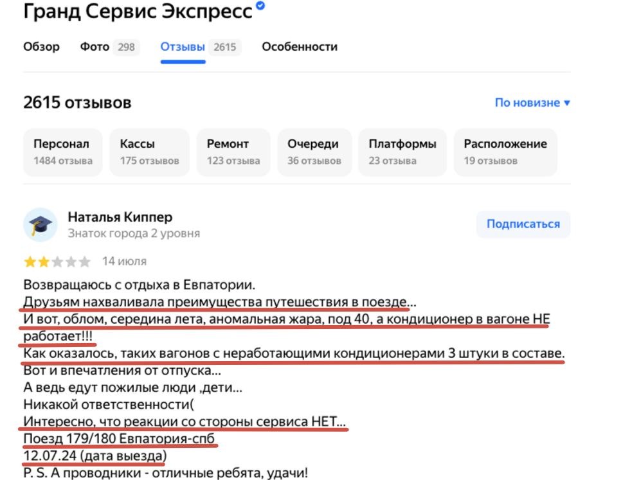Click the first gold rating star
Viewport: 632px width, 480px height.
[30, 262]
